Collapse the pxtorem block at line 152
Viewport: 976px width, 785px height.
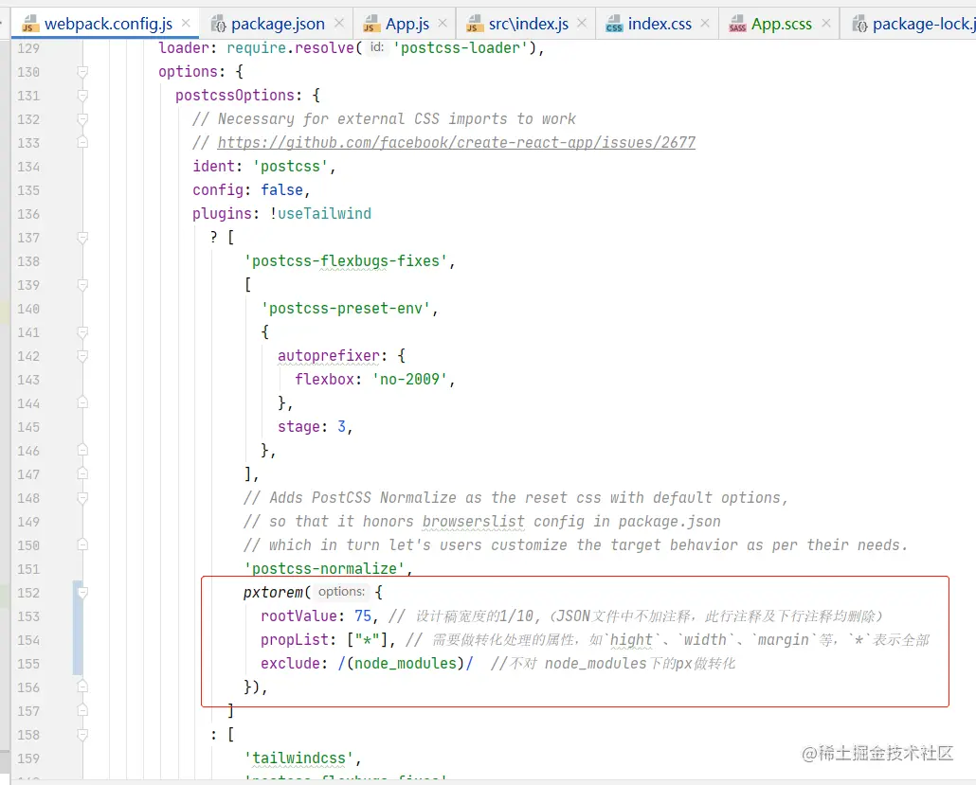82,593
